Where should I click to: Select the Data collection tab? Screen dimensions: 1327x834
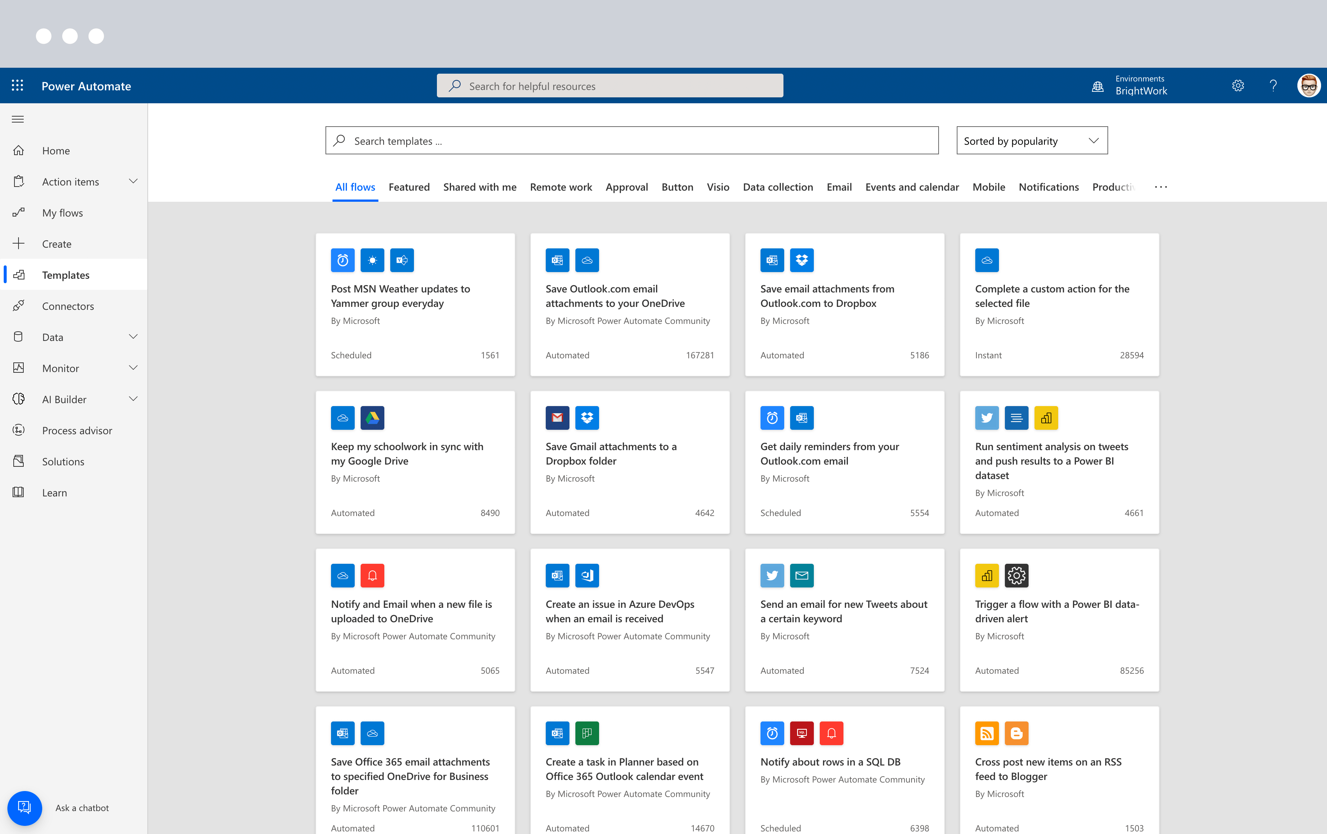pos(778,187)
